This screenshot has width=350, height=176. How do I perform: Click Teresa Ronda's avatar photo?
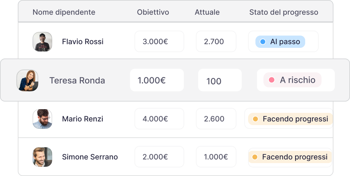[27, 80]
